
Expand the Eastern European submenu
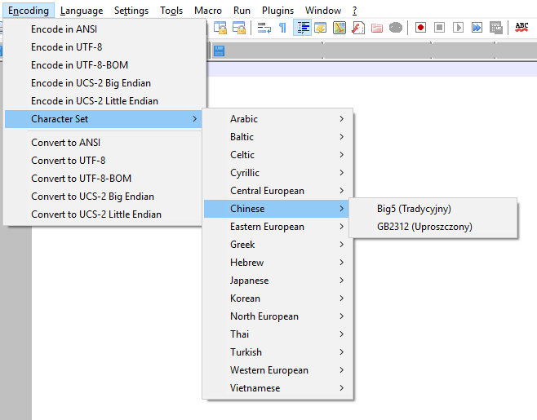click(277, 227)
